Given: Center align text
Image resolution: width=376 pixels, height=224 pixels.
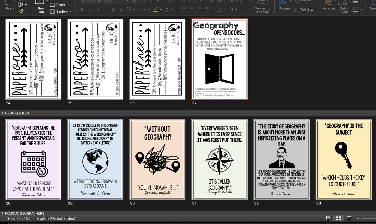Looking at the screenshot, I should click(192, 9).
